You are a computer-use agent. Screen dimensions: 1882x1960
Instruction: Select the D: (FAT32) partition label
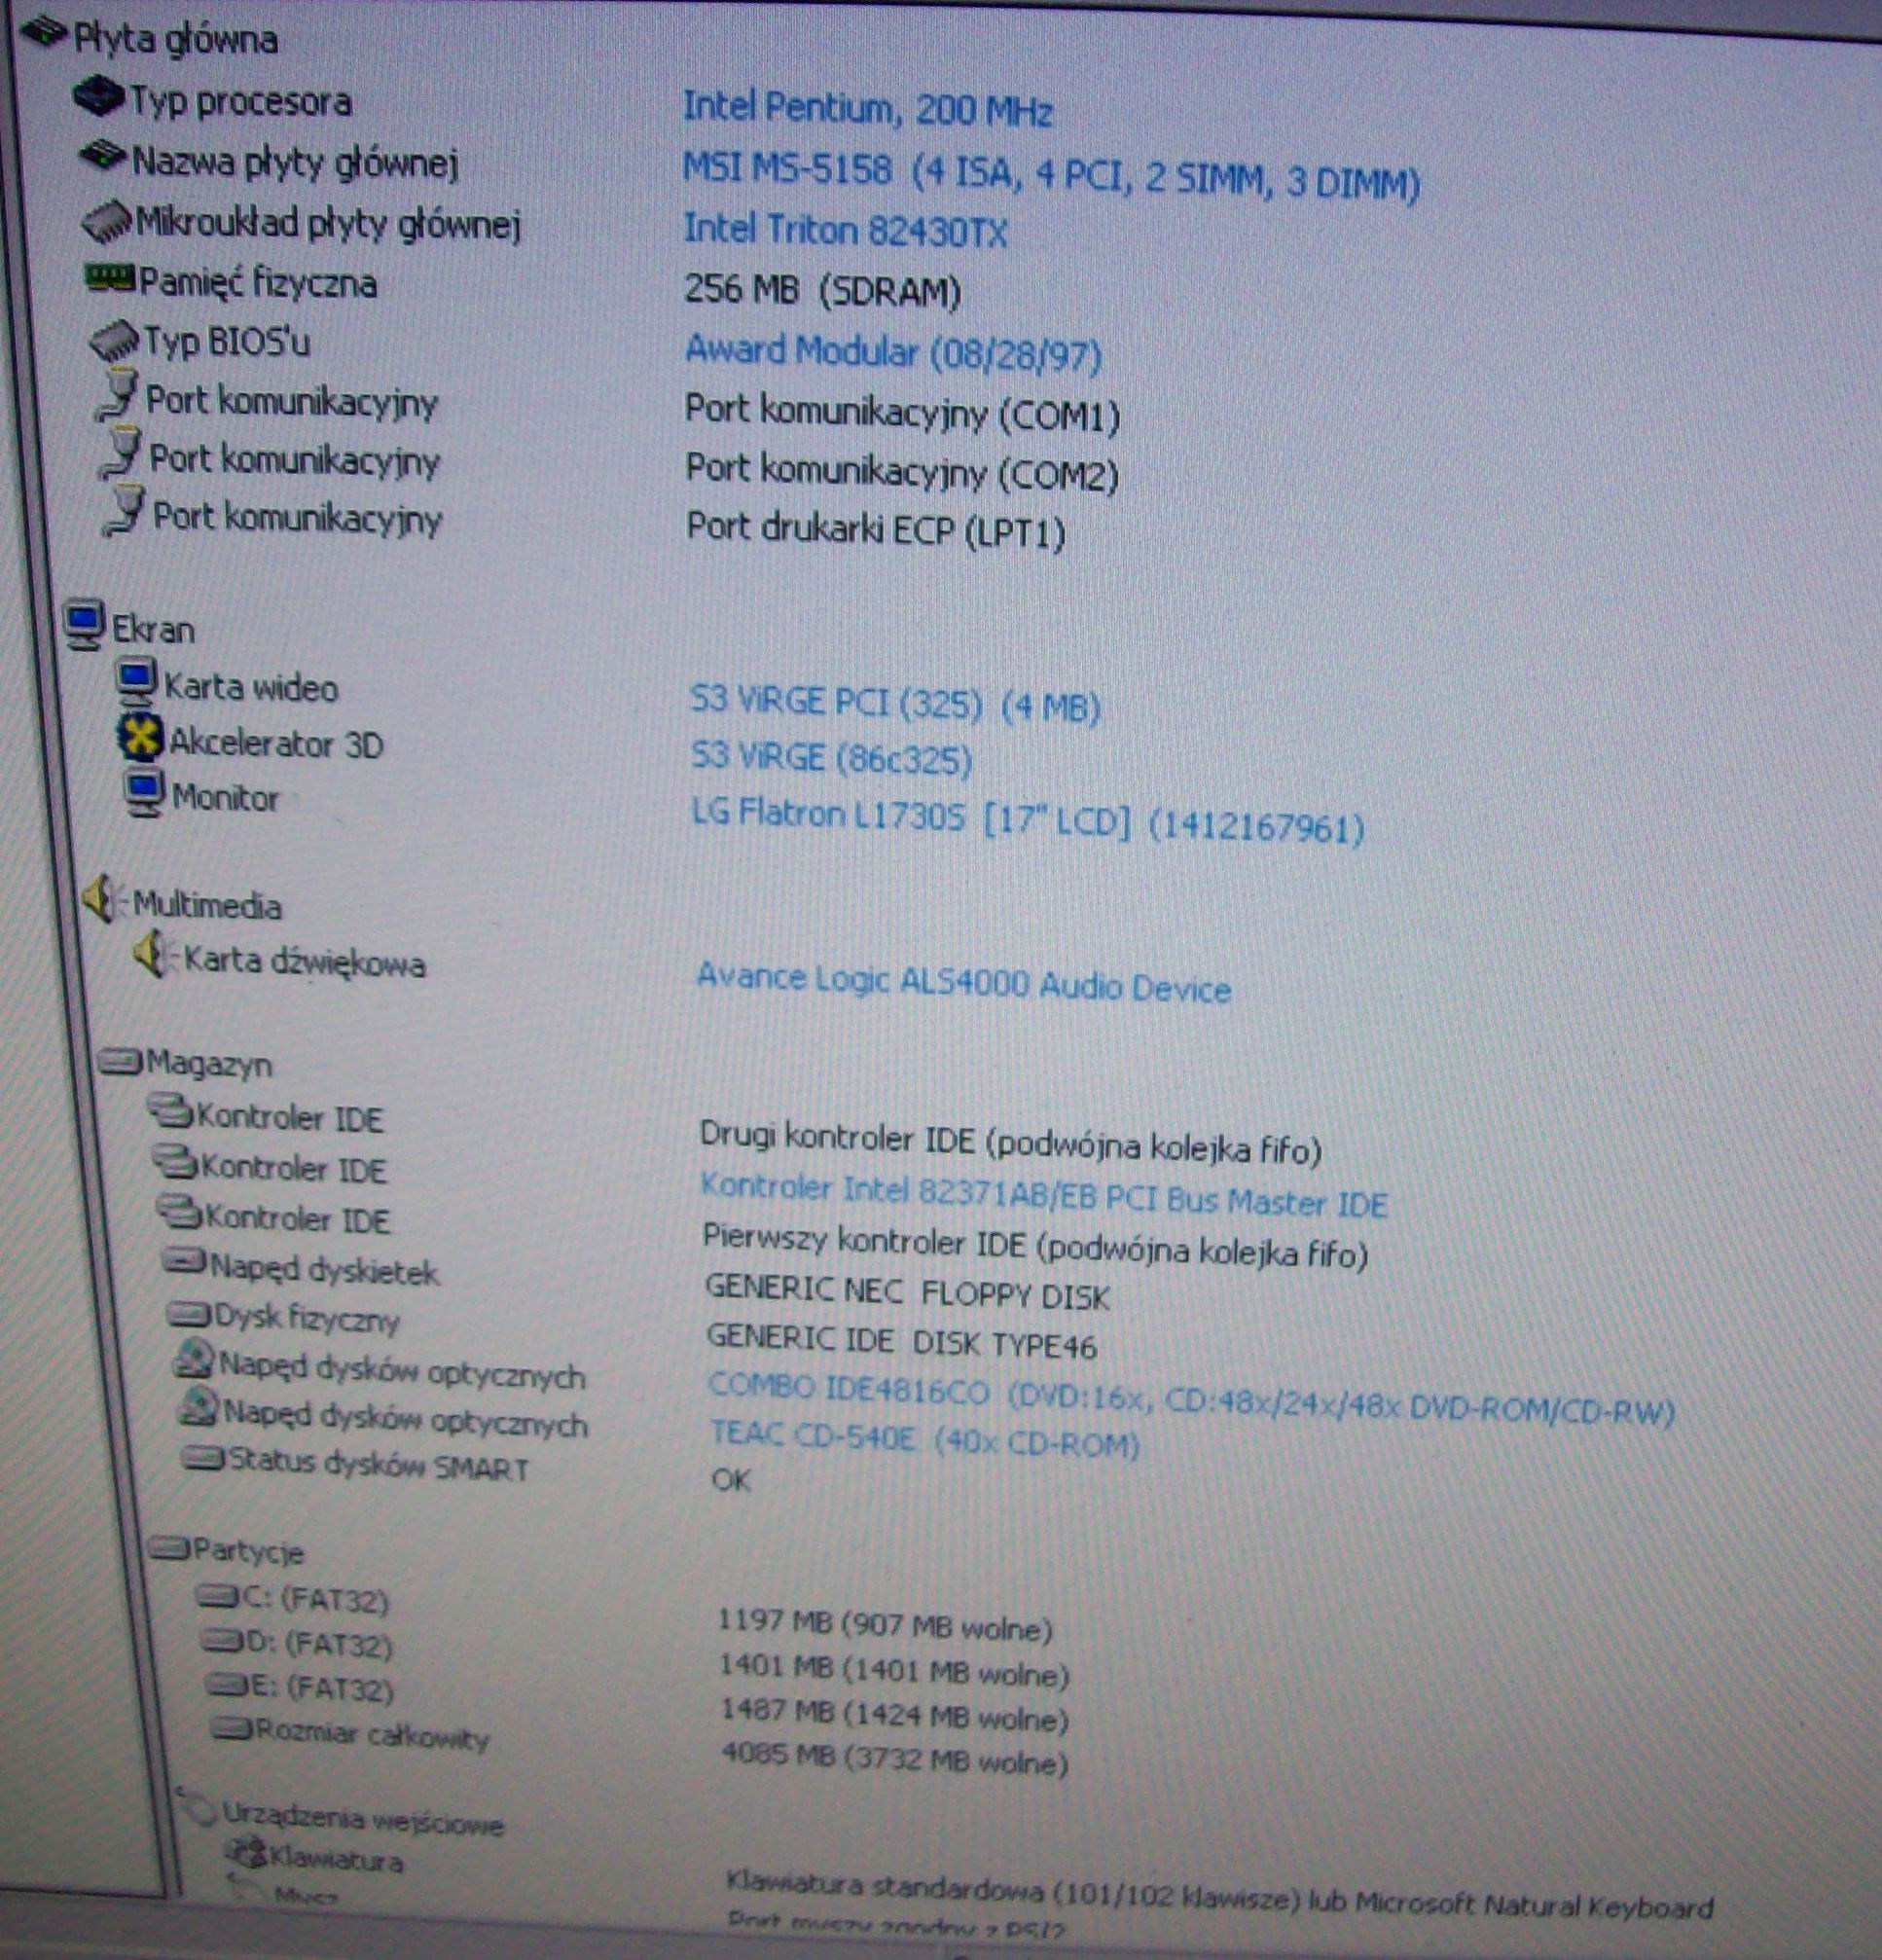319,1644
